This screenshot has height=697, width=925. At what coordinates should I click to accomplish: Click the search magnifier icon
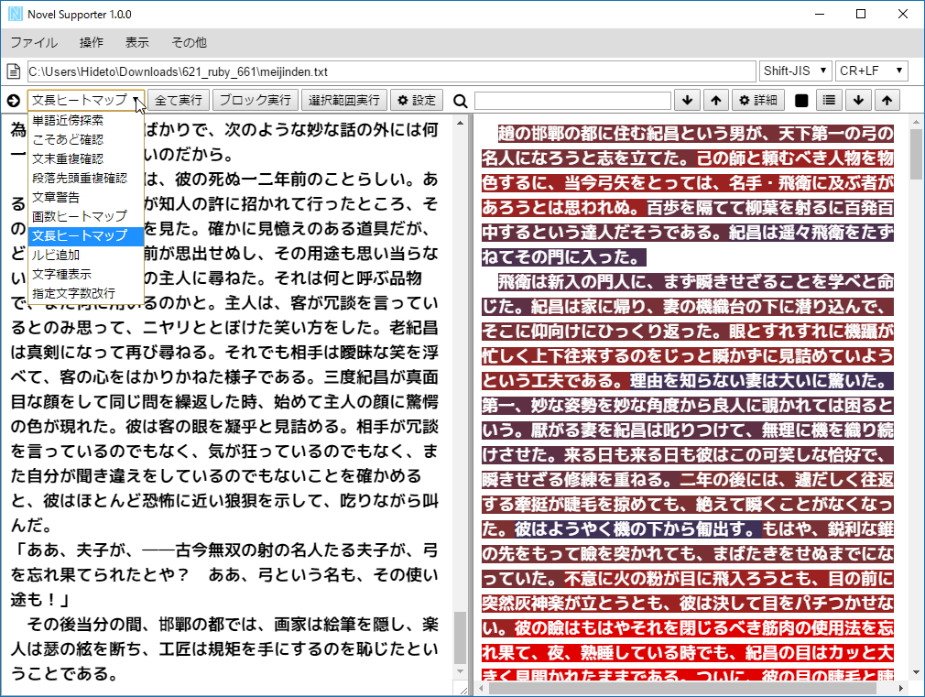click(x=460, y=100)
